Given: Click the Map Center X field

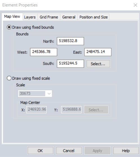Looking at the screenshot, I should pyautogui.click(x=36, y=110).
